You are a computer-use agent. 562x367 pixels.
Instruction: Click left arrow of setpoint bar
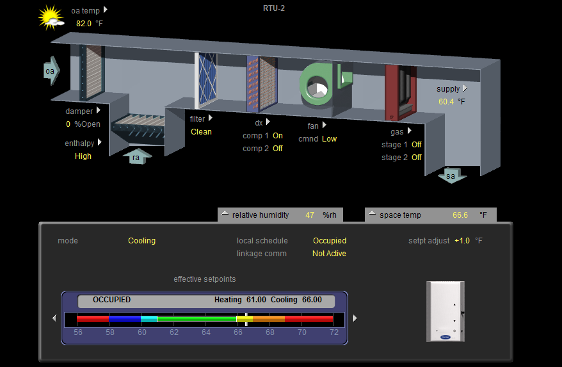54,318
